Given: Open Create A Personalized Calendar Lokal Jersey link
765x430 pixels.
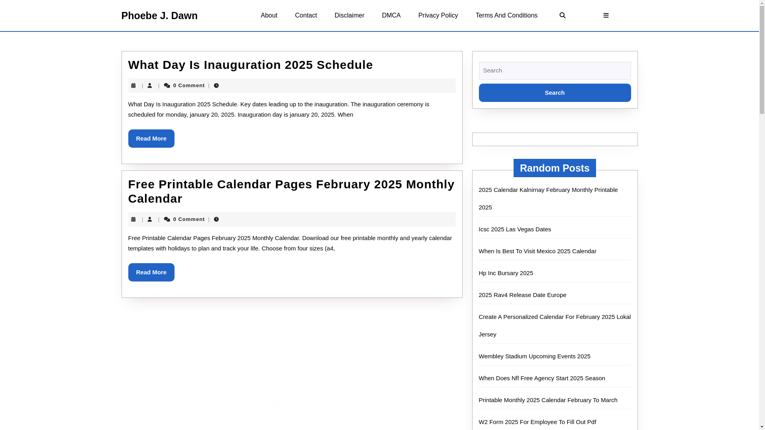Looking at the screenshot, I should [x=555, y=326].
